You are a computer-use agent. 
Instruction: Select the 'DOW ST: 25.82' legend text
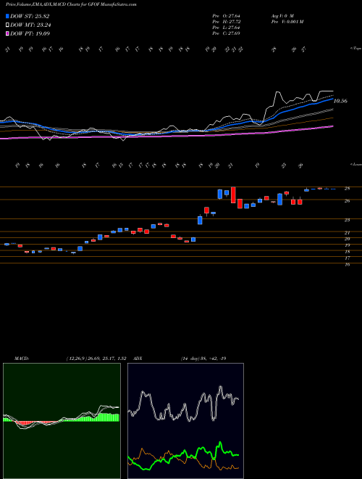30,16
